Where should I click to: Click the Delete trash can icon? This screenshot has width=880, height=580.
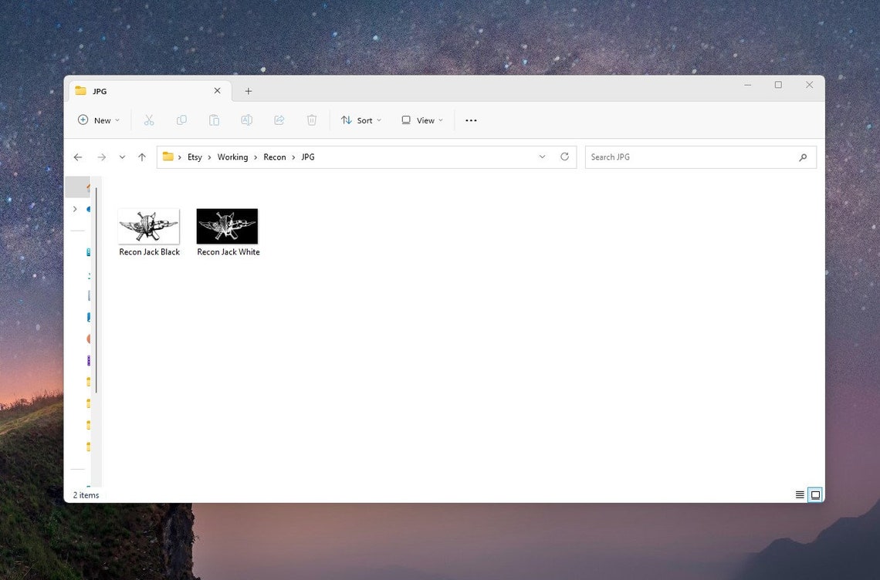click(312, 120)
